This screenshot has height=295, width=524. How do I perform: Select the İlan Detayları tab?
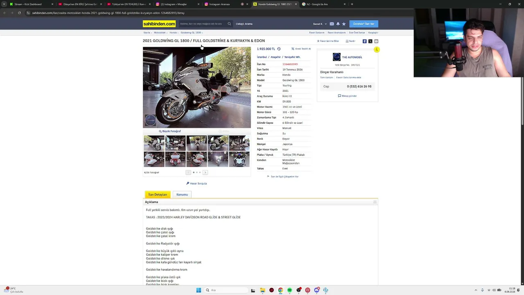point(158,195)
